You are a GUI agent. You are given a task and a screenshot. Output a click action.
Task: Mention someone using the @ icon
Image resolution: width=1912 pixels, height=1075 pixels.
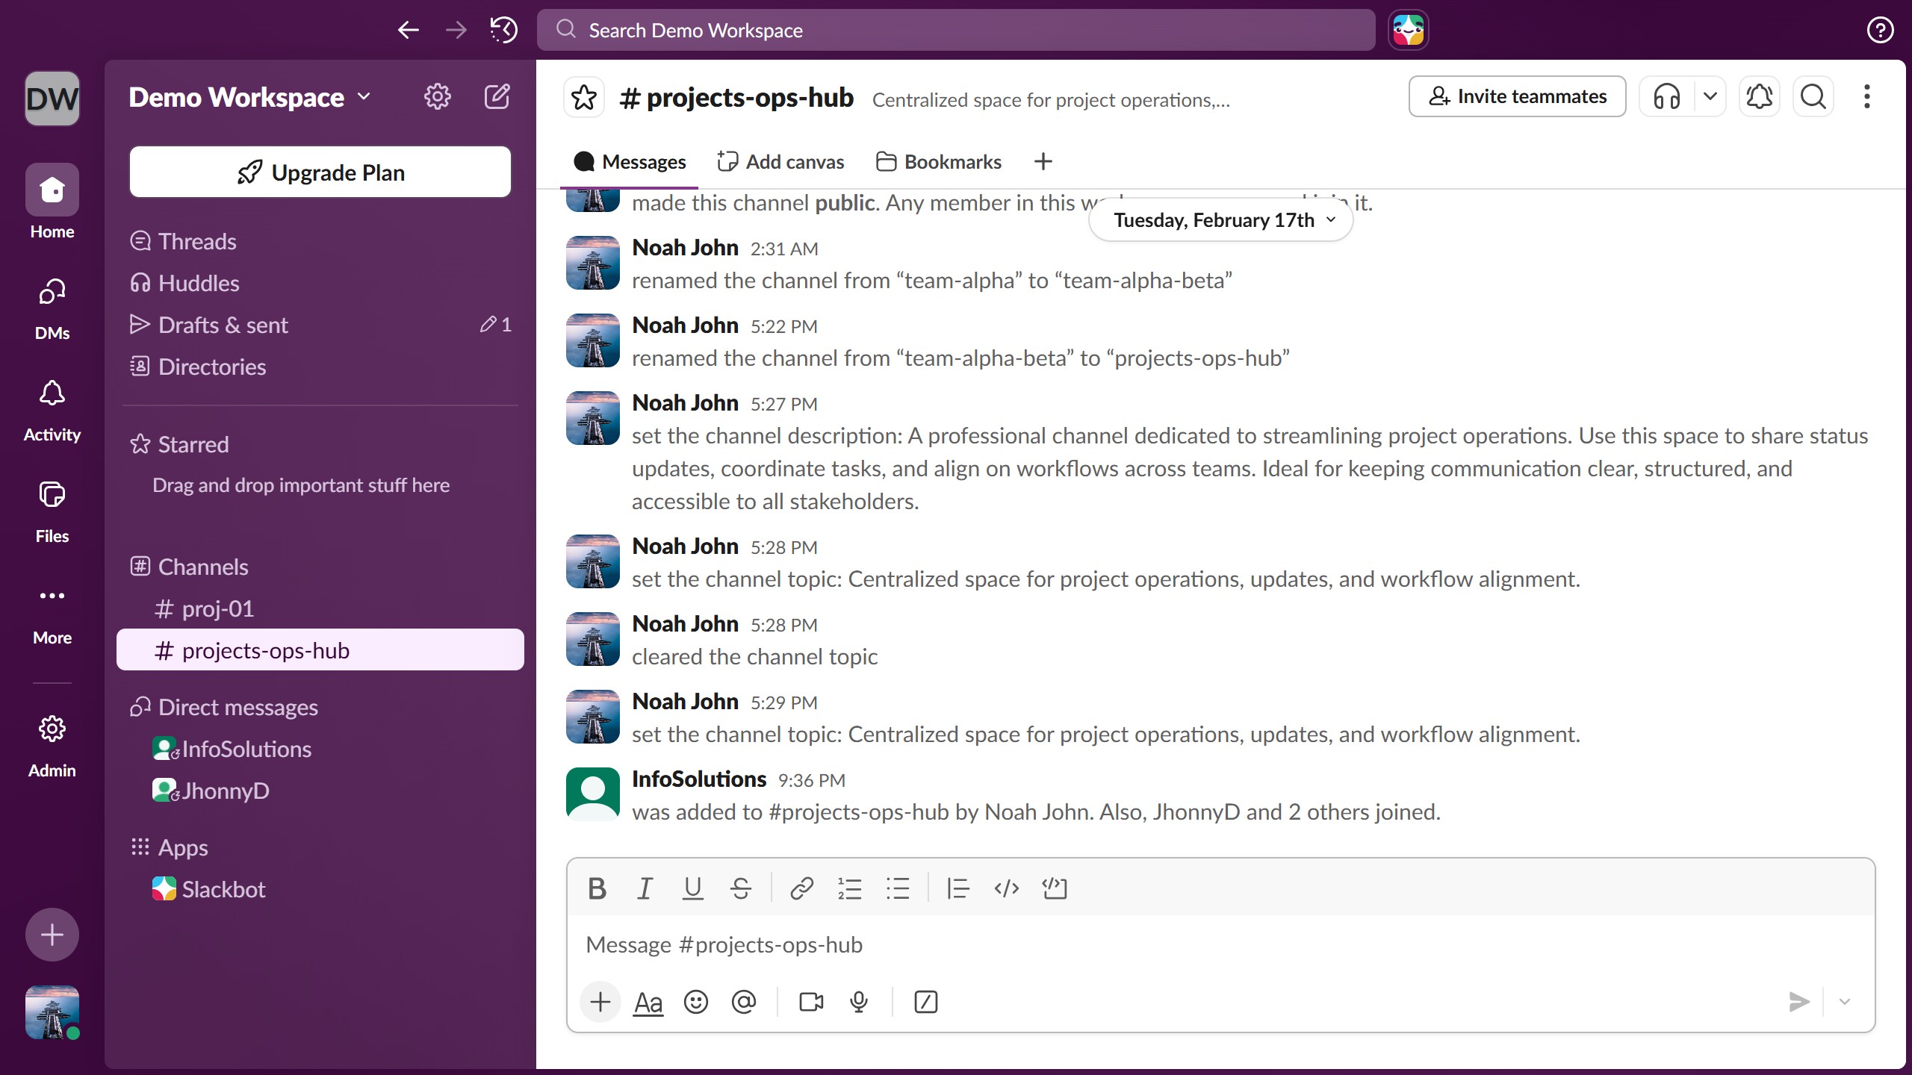[x=743, y=1002]
